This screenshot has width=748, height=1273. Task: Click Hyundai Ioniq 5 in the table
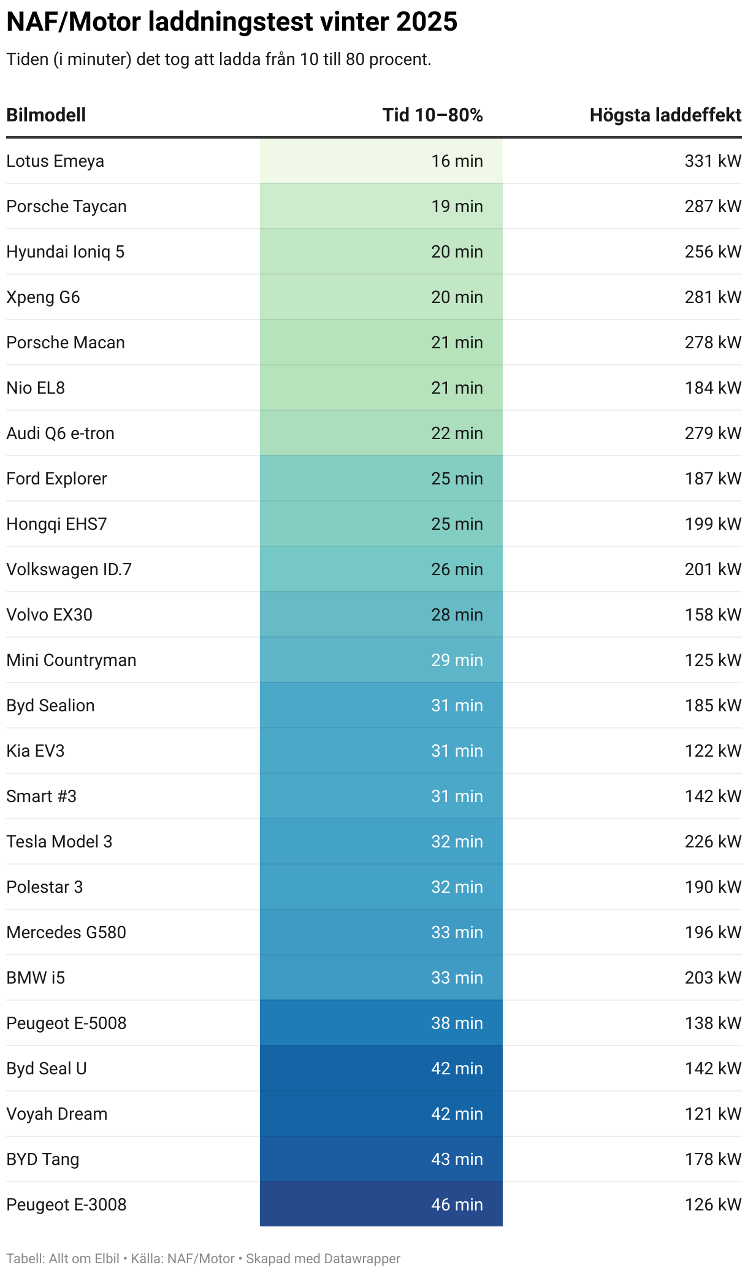coord(65,252)
